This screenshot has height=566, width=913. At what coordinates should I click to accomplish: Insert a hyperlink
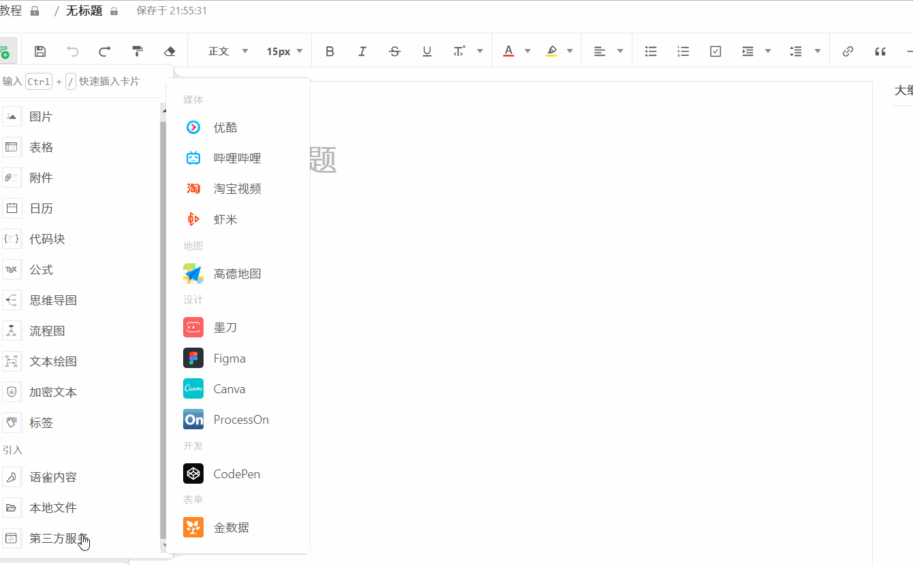pyautogui.click(x=848, y=51)
